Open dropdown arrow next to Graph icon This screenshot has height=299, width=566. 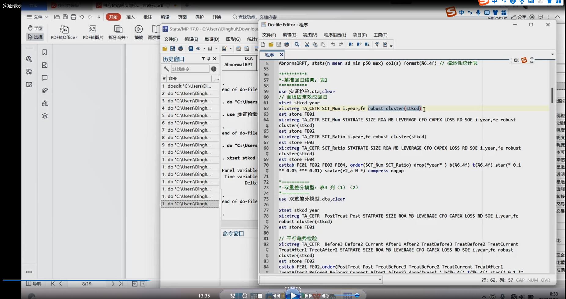[x=216, y=49]
